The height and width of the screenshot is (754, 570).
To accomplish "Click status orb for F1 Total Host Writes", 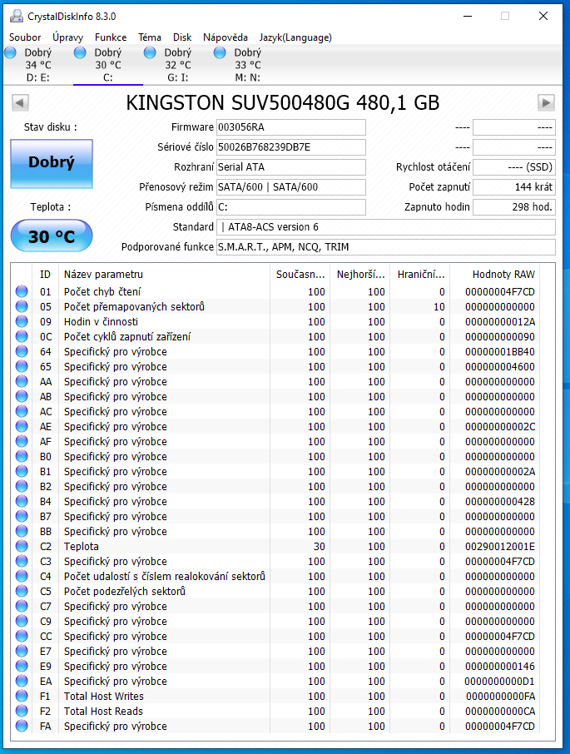I will click(22, 696).
